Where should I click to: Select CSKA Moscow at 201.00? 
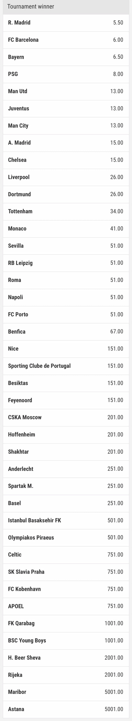pos(66,417)
